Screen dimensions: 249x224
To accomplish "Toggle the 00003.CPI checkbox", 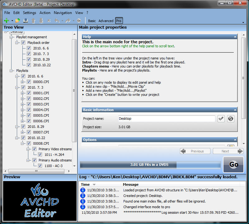I will 29,104.
